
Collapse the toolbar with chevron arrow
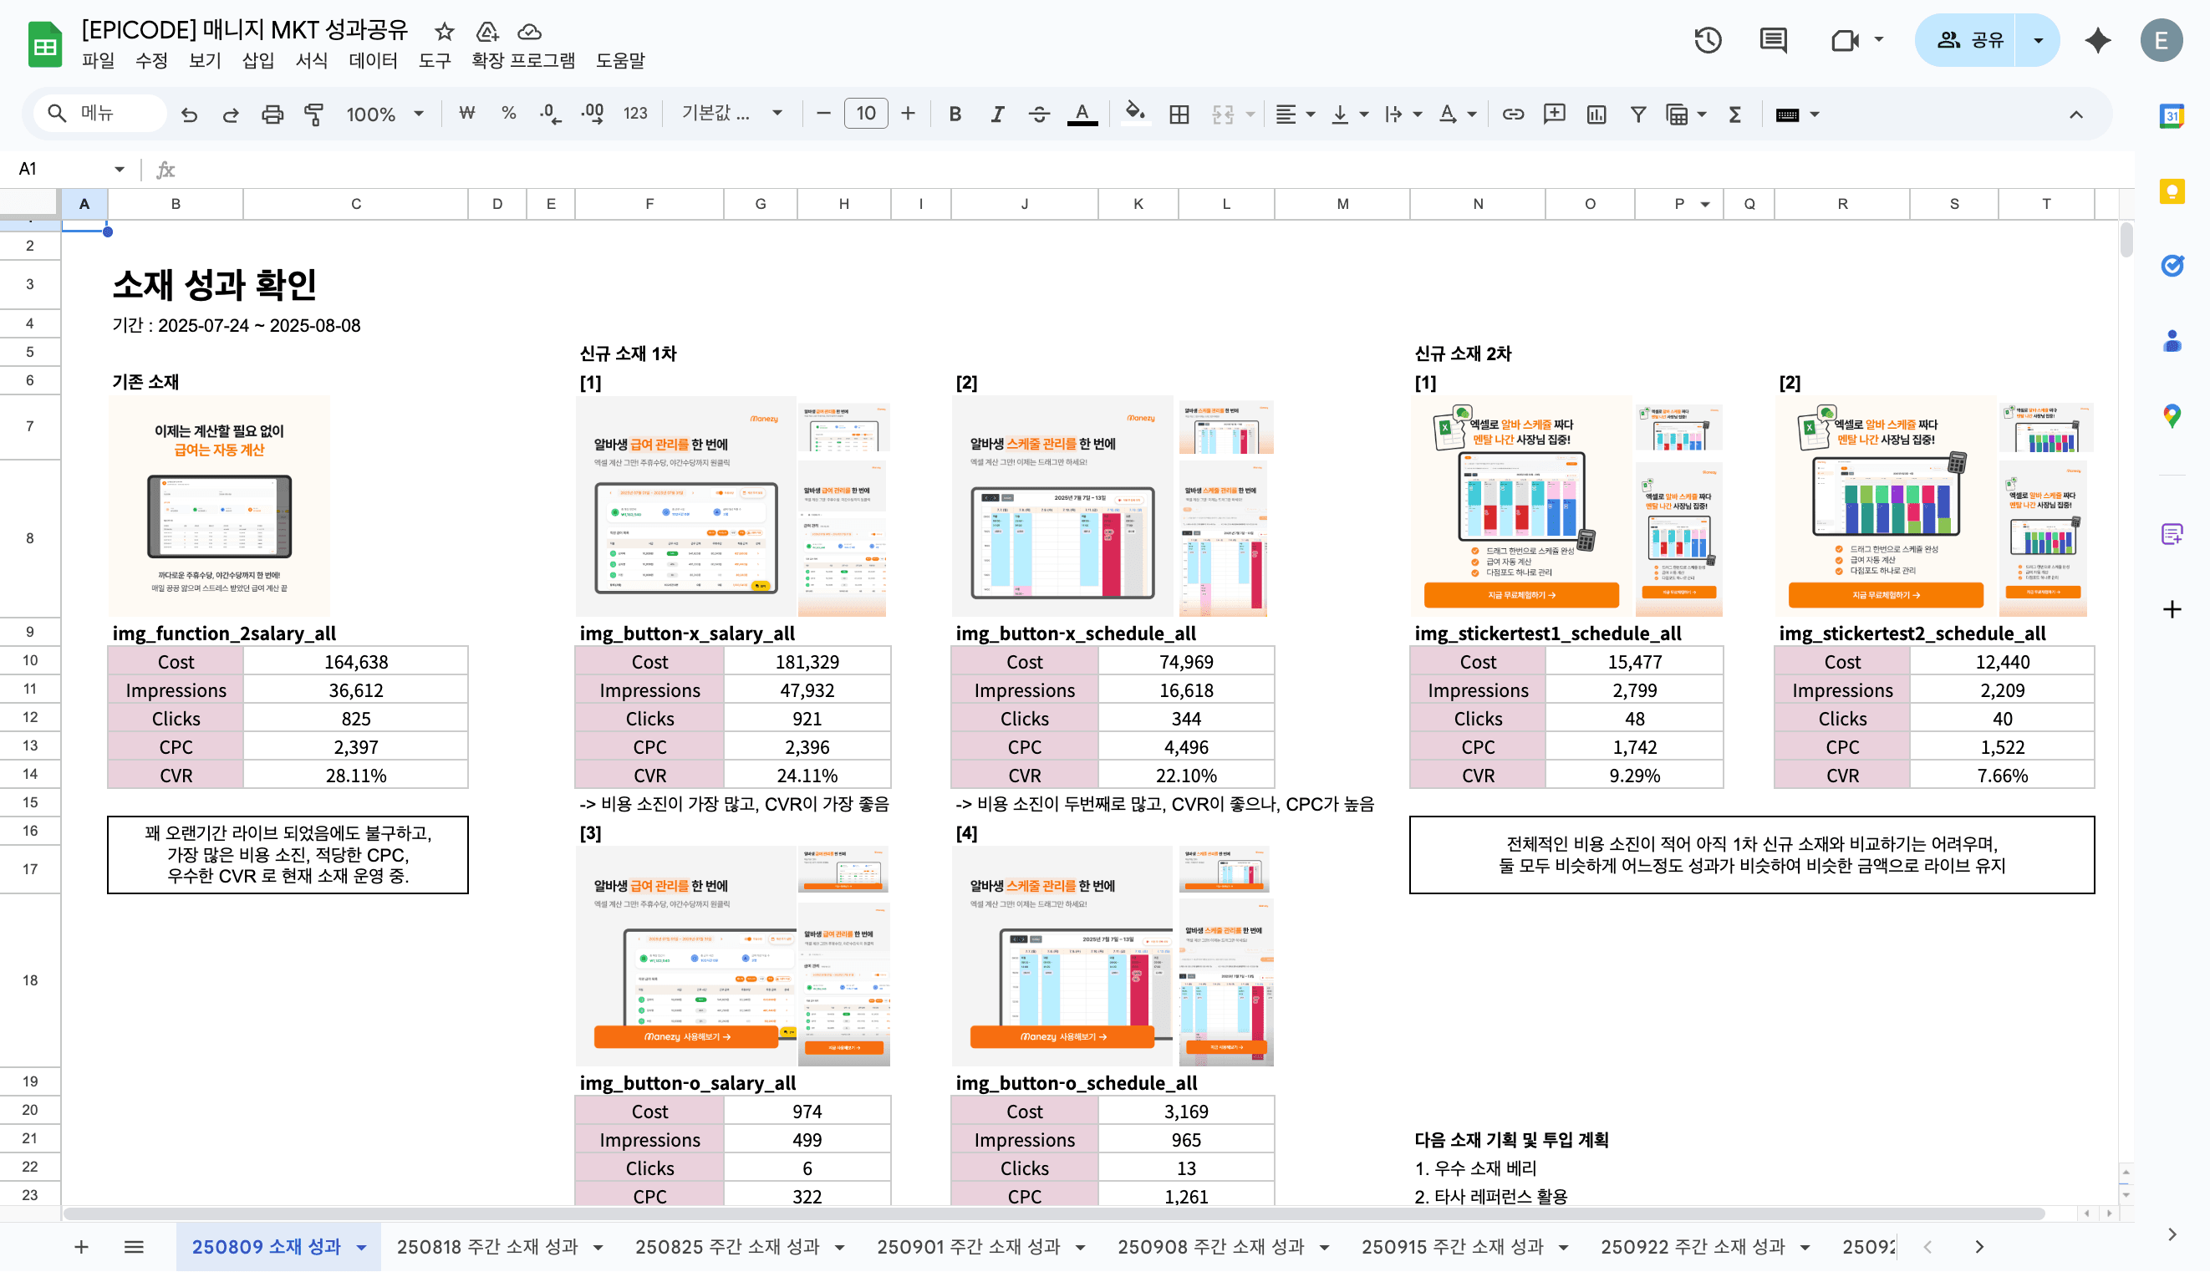(x=2075, y=114)
